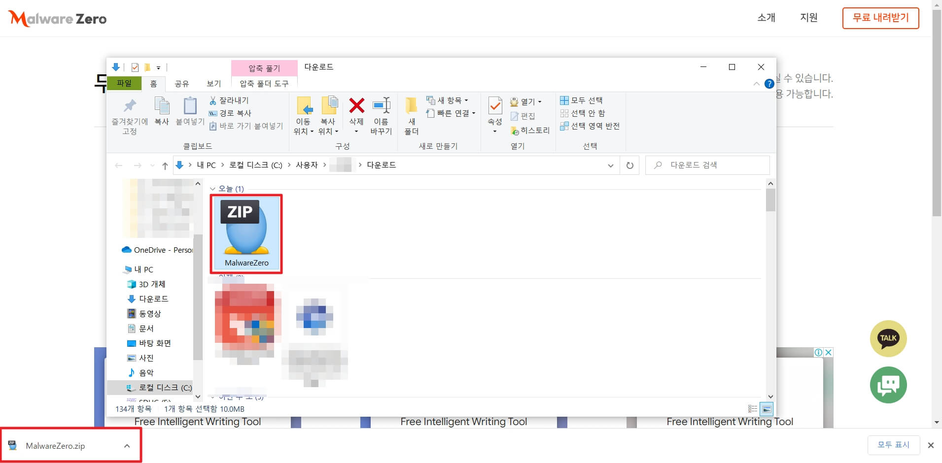Open Explorer help question mark icon

tap(769, 84)
